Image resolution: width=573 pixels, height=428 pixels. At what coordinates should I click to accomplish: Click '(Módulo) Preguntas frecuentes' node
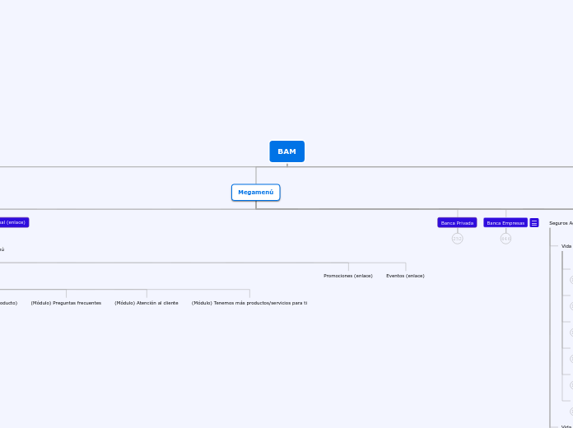(x=66, y=303)
